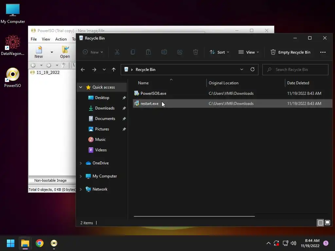Select Pictures in navigation pane
335x251 pixels.
coord(102,129)
